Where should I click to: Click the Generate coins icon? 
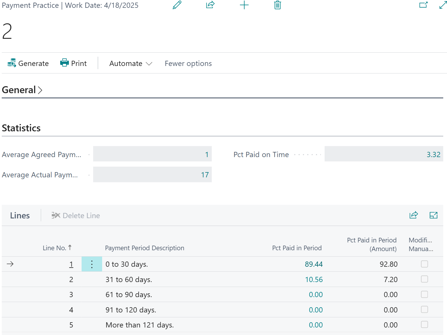point(12,63)
